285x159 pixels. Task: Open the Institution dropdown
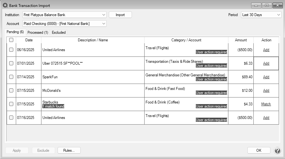tap(104, 15)
